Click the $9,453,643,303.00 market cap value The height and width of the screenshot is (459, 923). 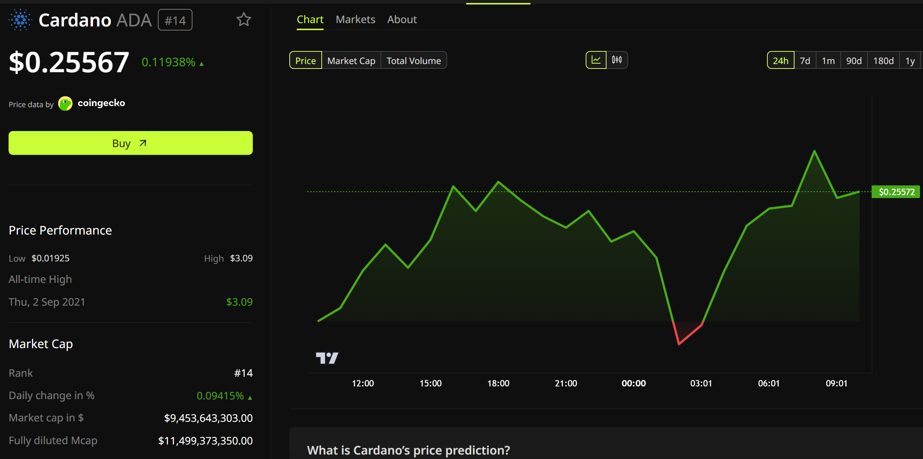209,418
